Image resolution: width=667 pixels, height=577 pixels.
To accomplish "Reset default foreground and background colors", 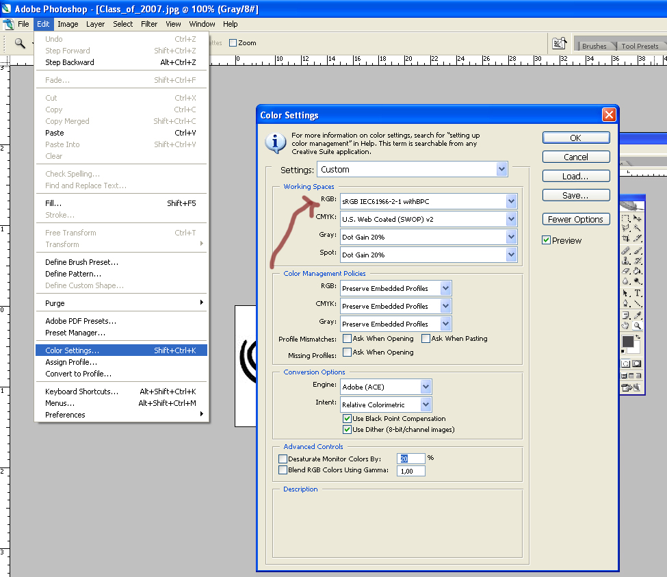I will 623,352.
